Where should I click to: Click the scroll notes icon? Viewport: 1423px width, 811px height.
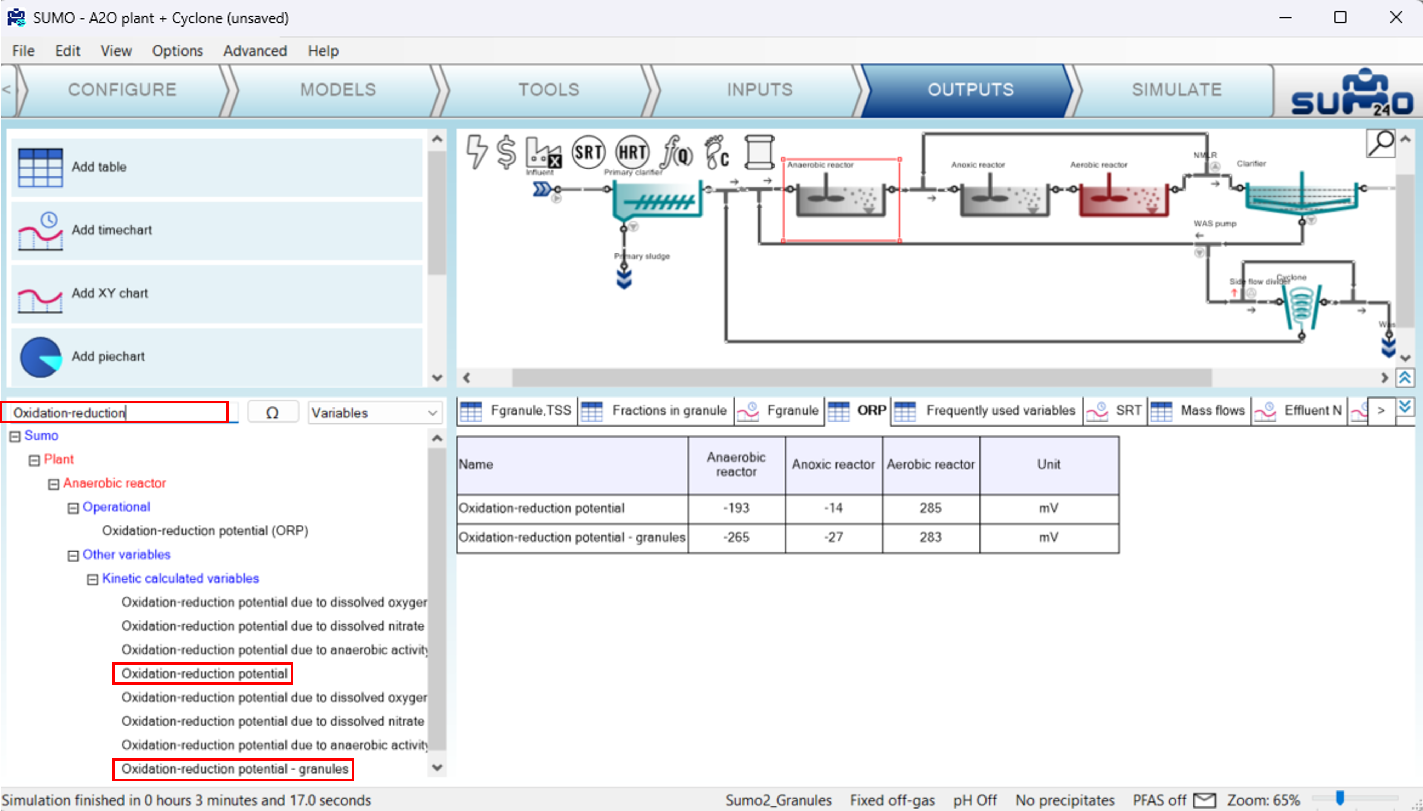[759, 151]
